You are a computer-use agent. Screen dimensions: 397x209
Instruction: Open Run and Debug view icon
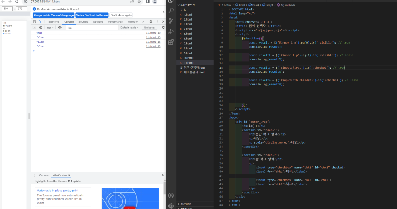[171, 32]
